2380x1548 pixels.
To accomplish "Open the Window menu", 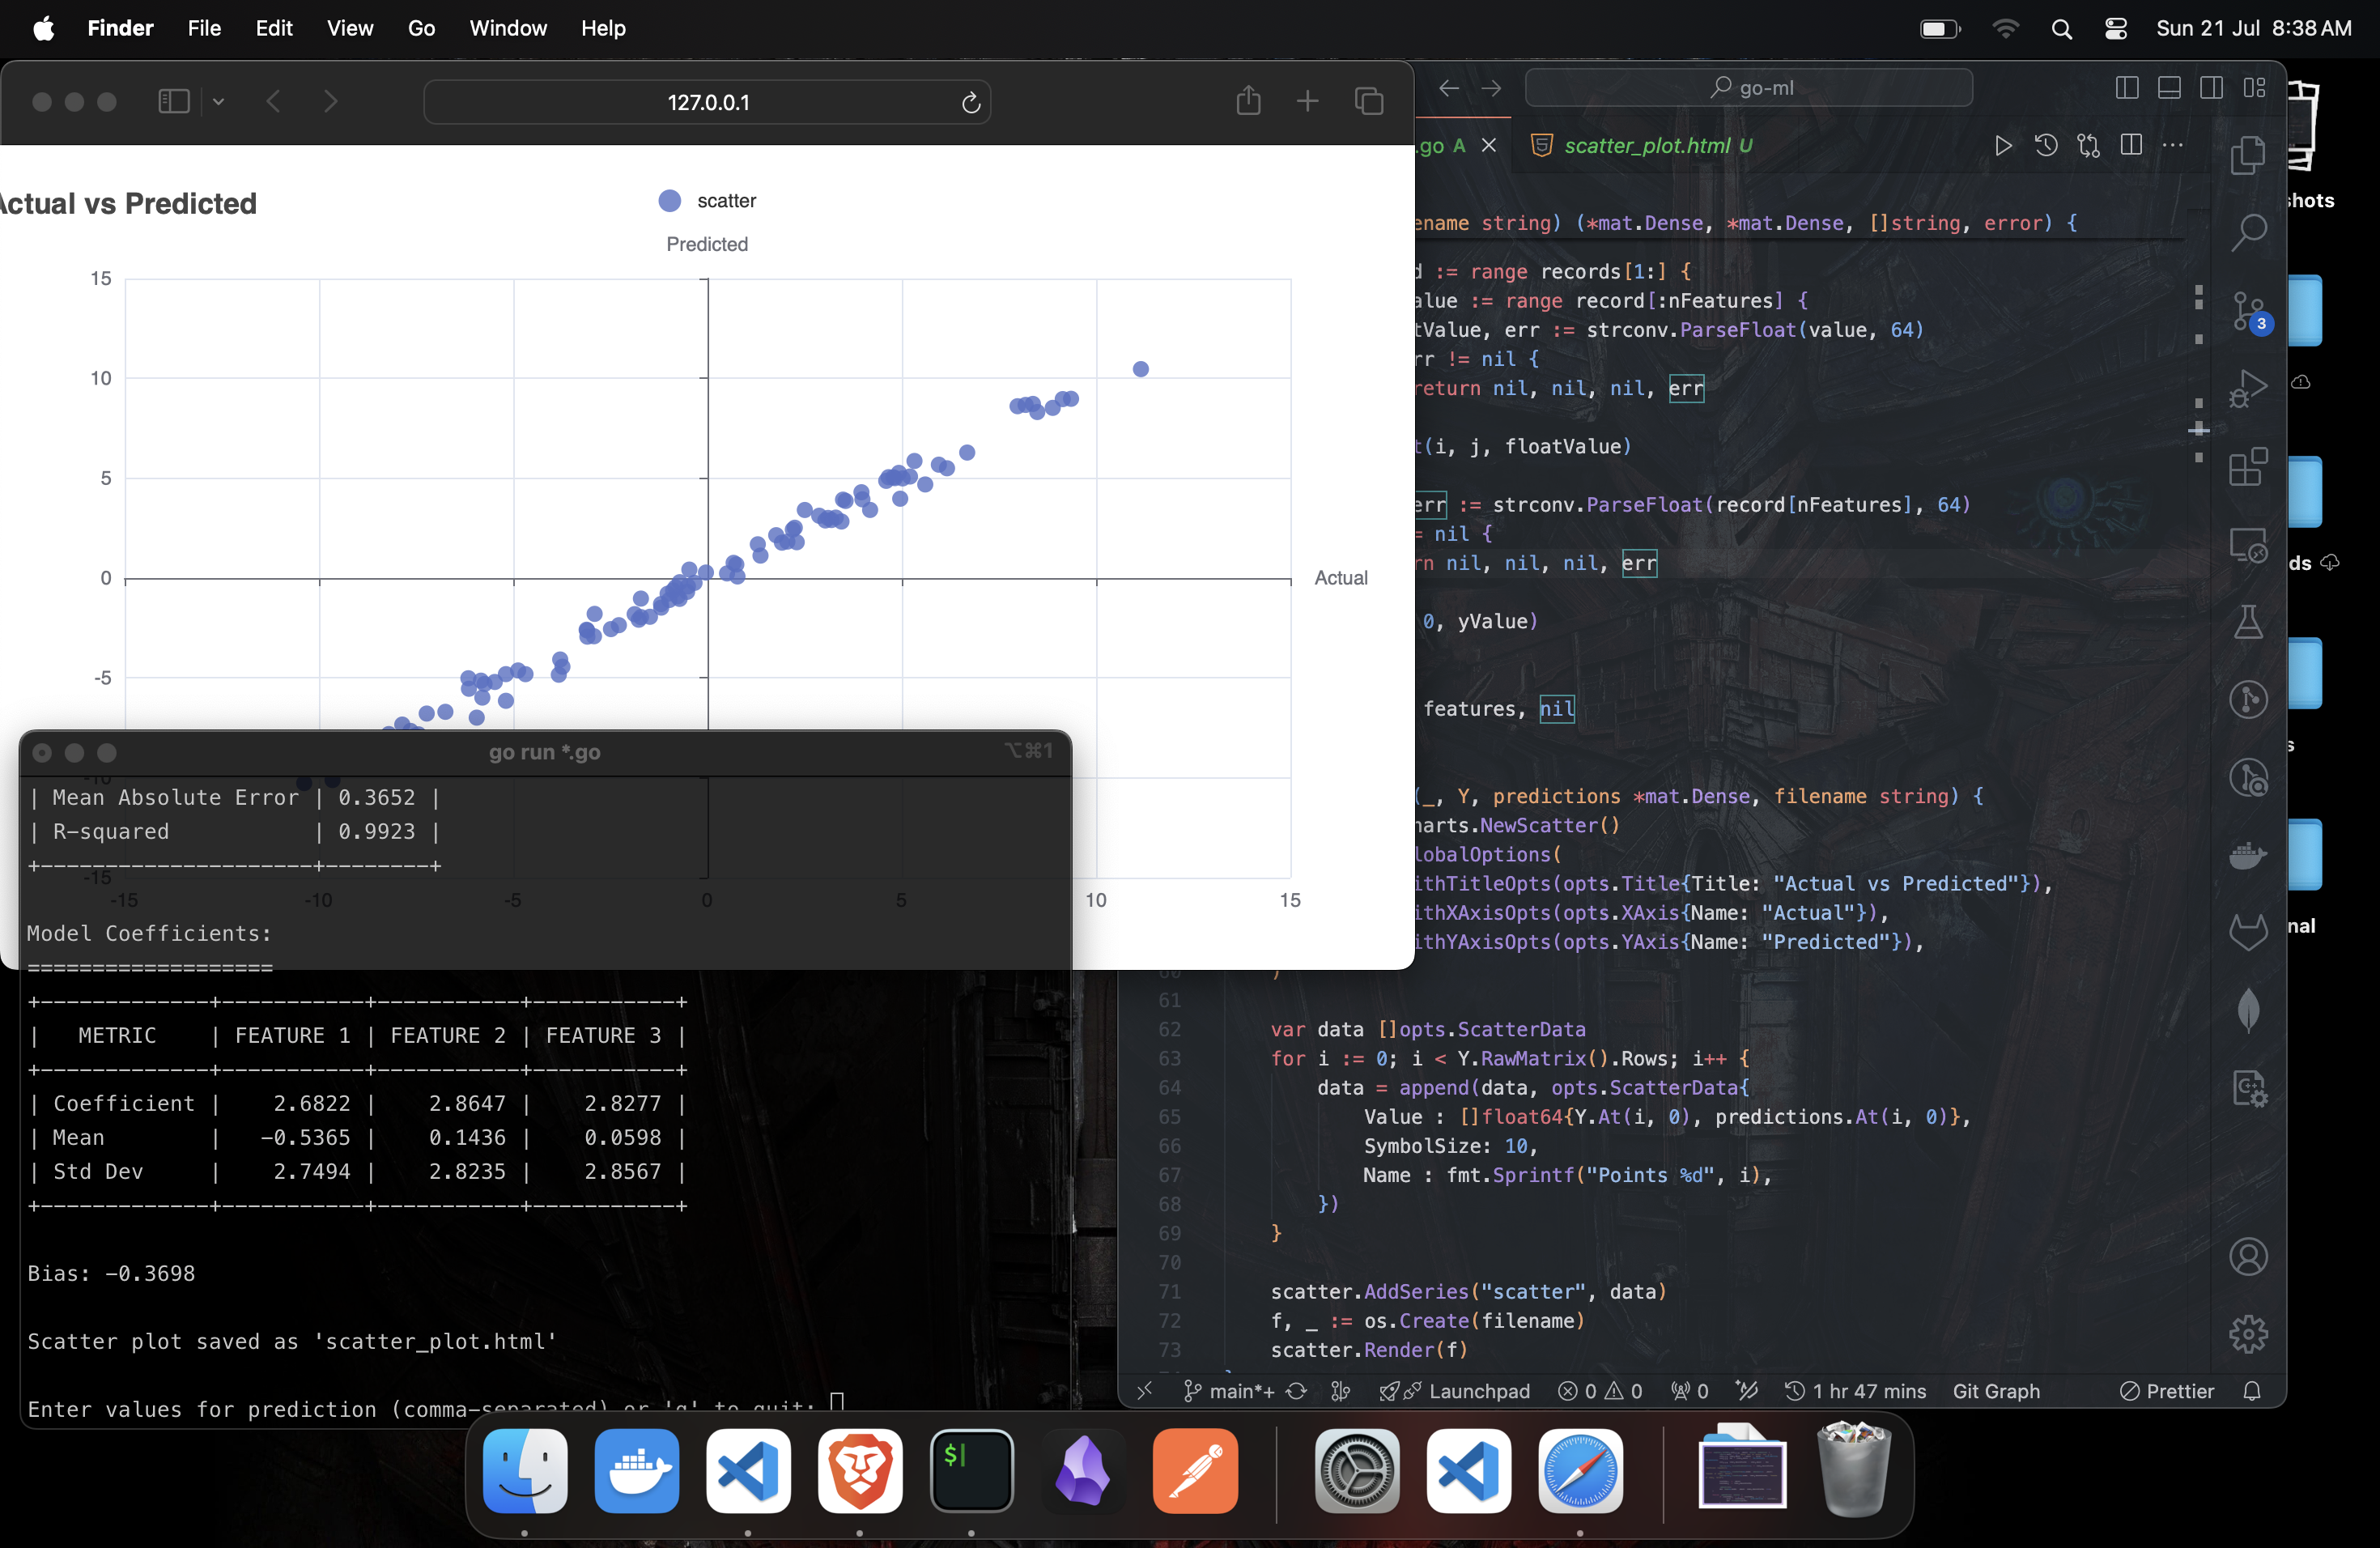I will pyautogui.click(x=508, y=28).
